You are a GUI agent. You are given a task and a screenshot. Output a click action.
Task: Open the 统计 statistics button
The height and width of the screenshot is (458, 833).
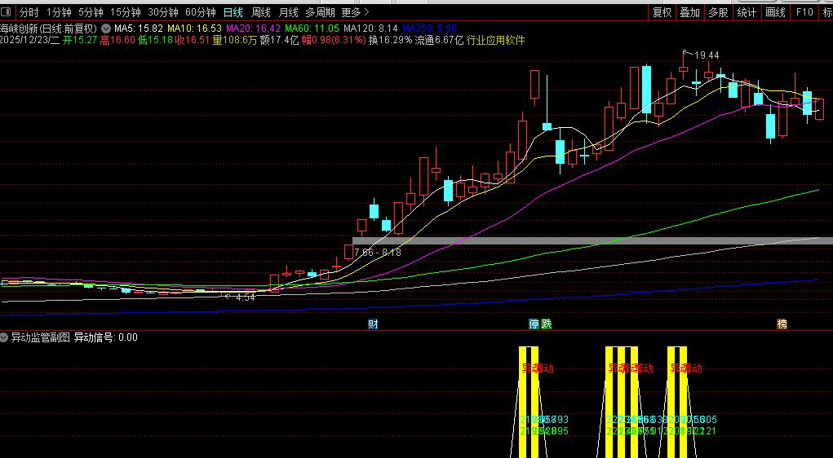tap(746, 12)
